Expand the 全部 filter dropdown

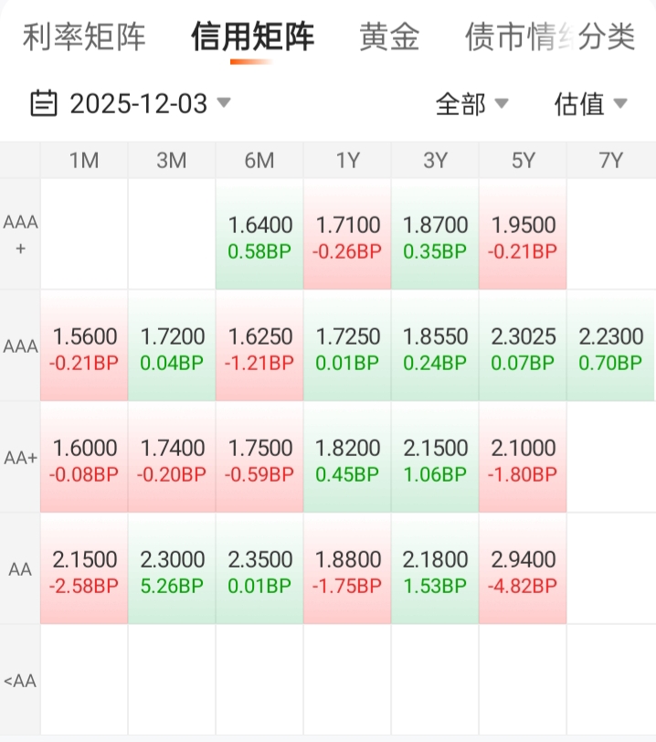tap(471, 104)
